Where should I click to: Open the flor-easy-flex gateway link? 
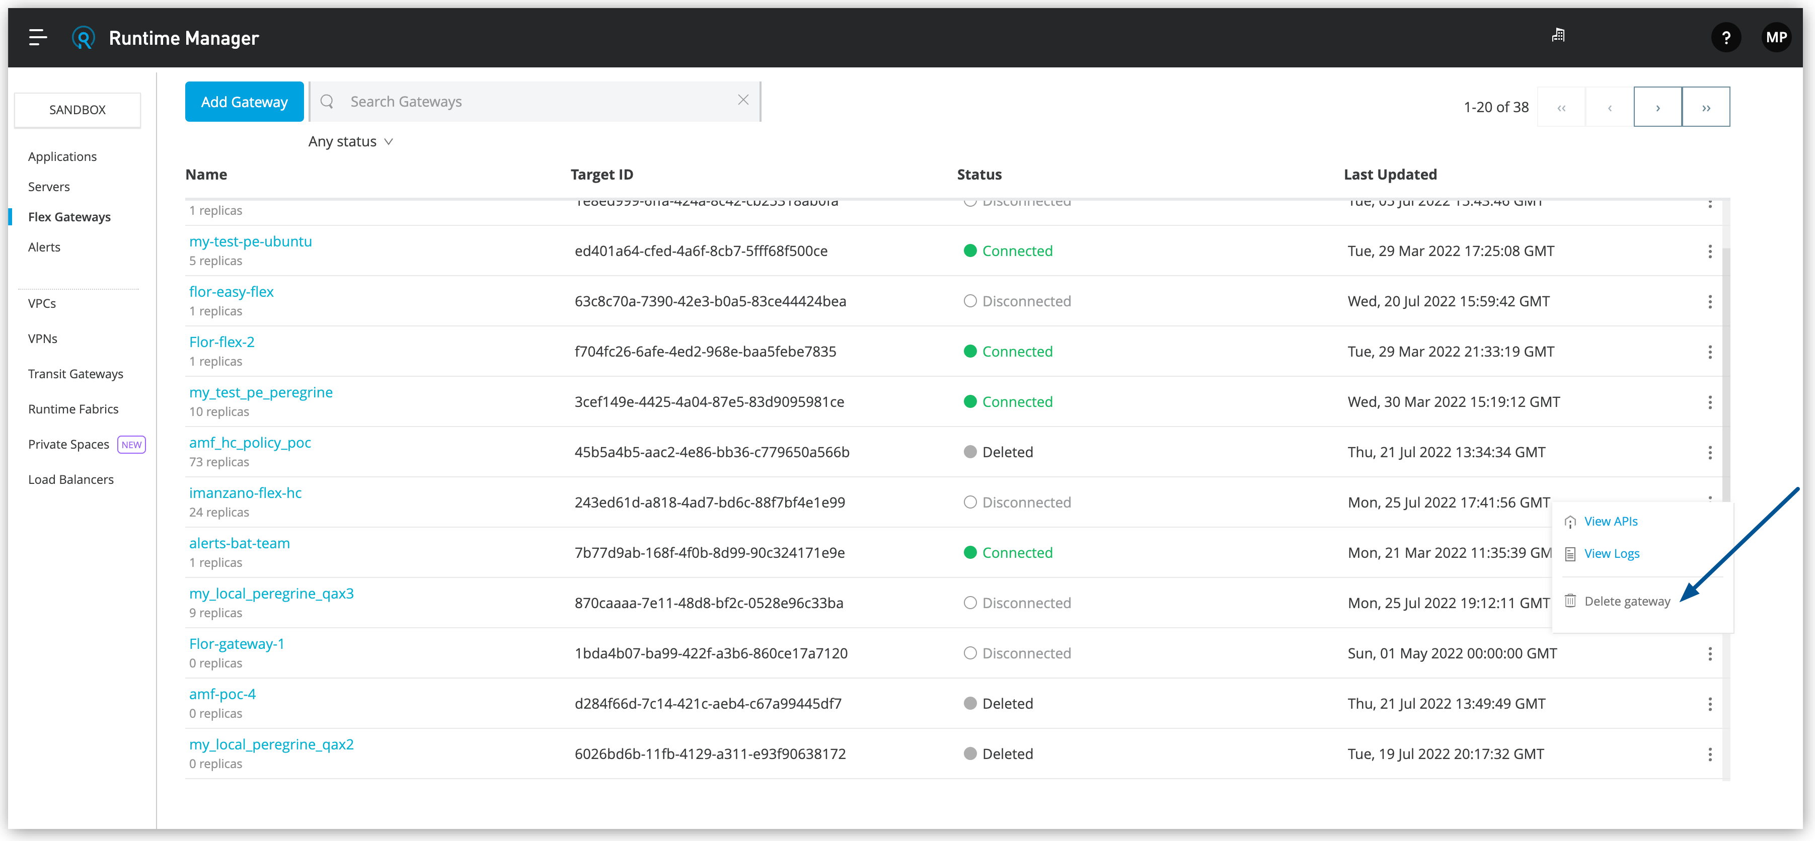pyautogui.click(x=231, y=292)
